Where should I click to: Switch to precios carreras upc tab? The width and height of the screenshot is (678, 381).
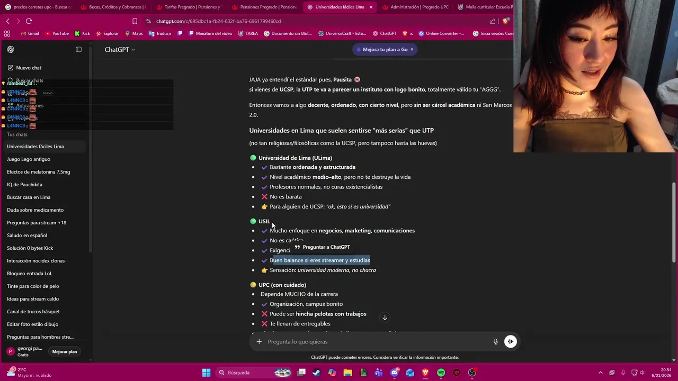pos(38,7)
